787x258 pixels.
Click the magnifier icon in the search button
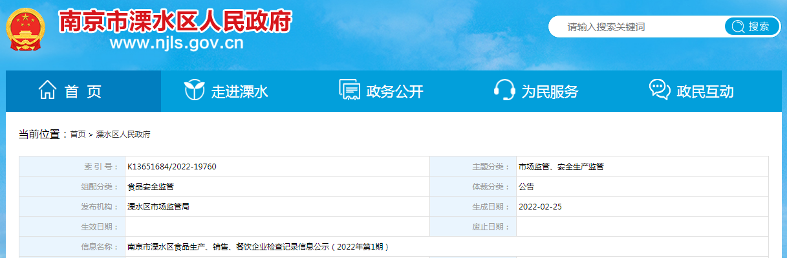coord(738,27)
